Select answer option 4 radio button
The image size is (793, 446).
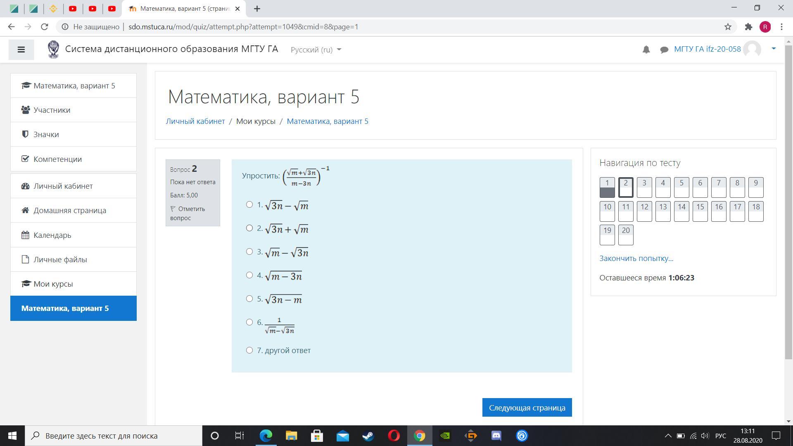pos(249,275)
